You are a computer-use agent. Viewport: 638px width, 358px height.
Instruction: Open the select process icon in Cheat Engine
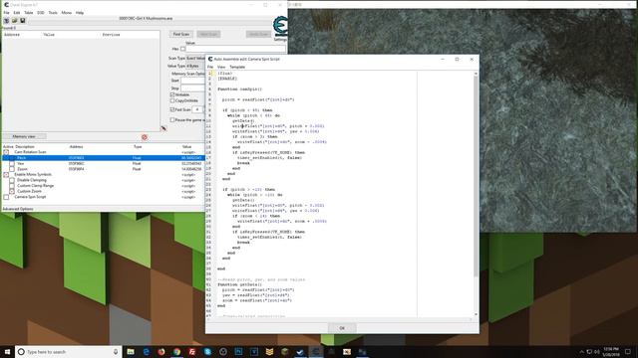tap(6, 20)
